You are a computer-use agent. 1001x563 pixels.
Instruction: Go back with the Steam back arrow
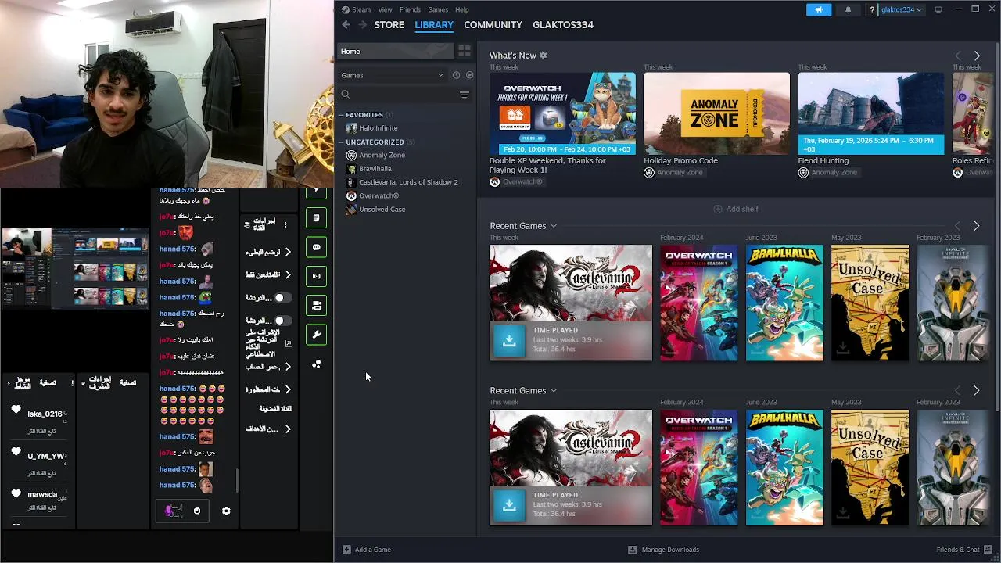(346, 25)
